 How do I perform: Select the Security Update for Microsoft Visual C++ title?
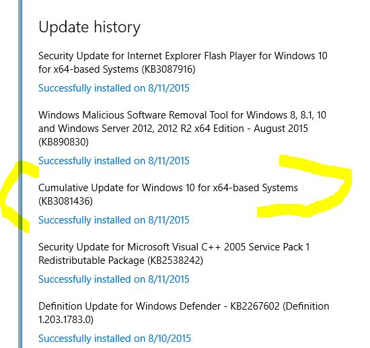[174, 254]
